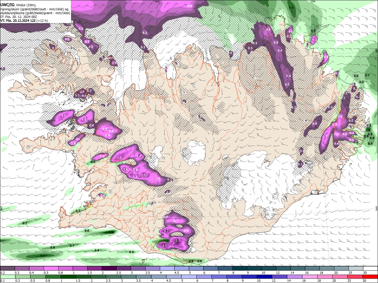The width and height of the screenshot is (378, 283).
Task: Click the palest green 0.1 swatch in lower legend
Action: point(8,277)
